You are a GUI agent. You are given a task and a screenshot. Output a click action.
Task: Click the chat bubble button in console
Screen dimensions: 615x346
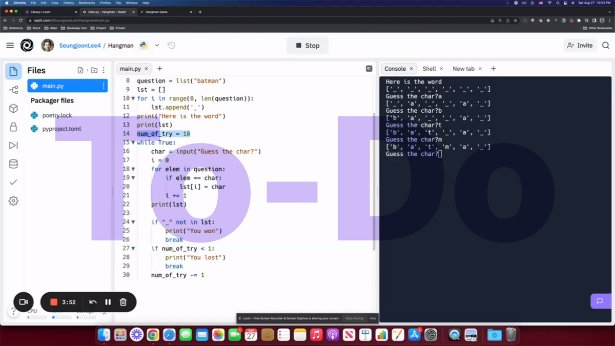600,301
